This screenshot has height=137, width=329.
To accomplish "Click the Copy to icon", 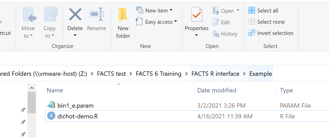I will tap(50, 15).
